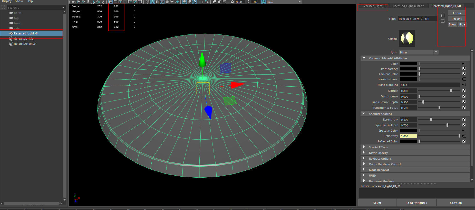
Task: Collapse the Specular Shading section
Action: [x=364, y=114]
